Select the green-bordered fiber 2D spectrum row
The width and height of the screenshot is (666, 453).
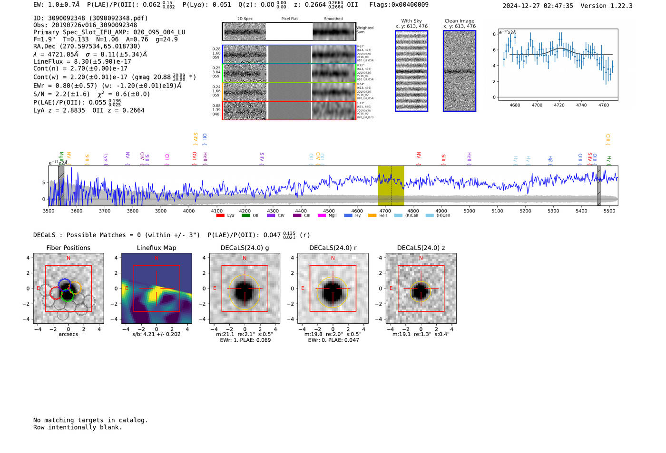(x=289, y=73)
